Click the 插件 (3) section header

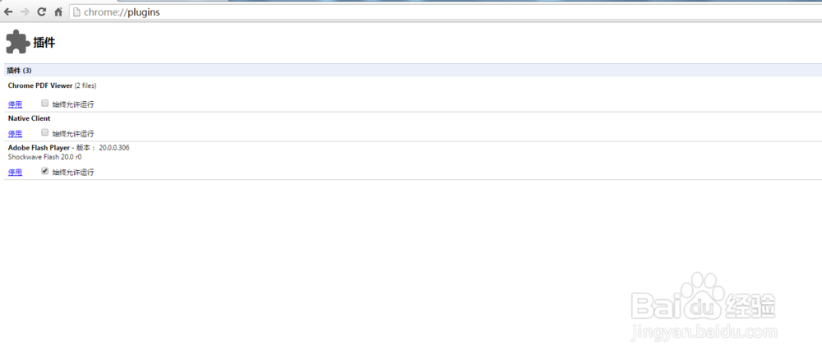[x=20, y=71]
